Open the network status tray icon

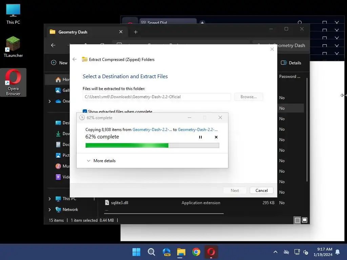pos(297,252)
